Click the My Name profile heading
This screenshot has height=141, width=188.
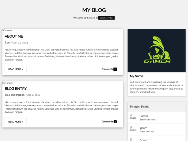[x=136, y=76]
